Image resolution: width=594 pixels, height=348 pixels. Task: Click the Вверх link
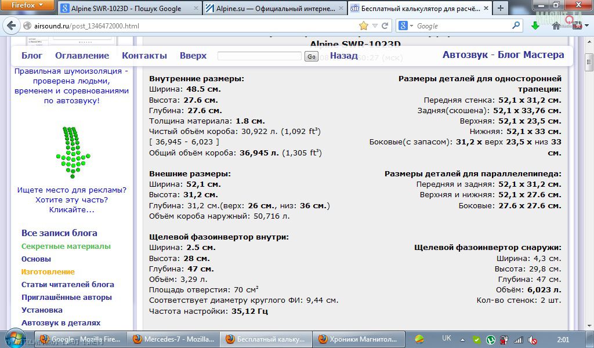coord(193,56)
